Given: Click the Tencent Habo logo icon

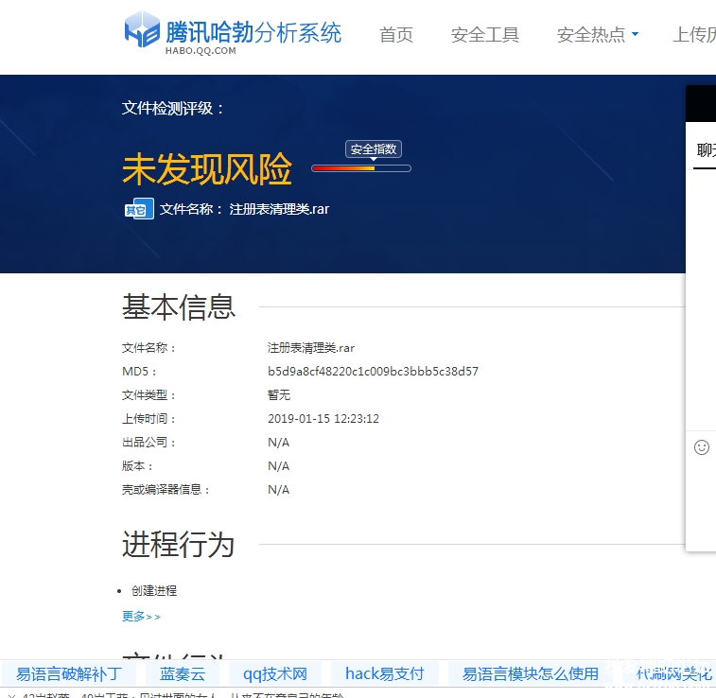Looking at the screenshot, I should point(143,30).
